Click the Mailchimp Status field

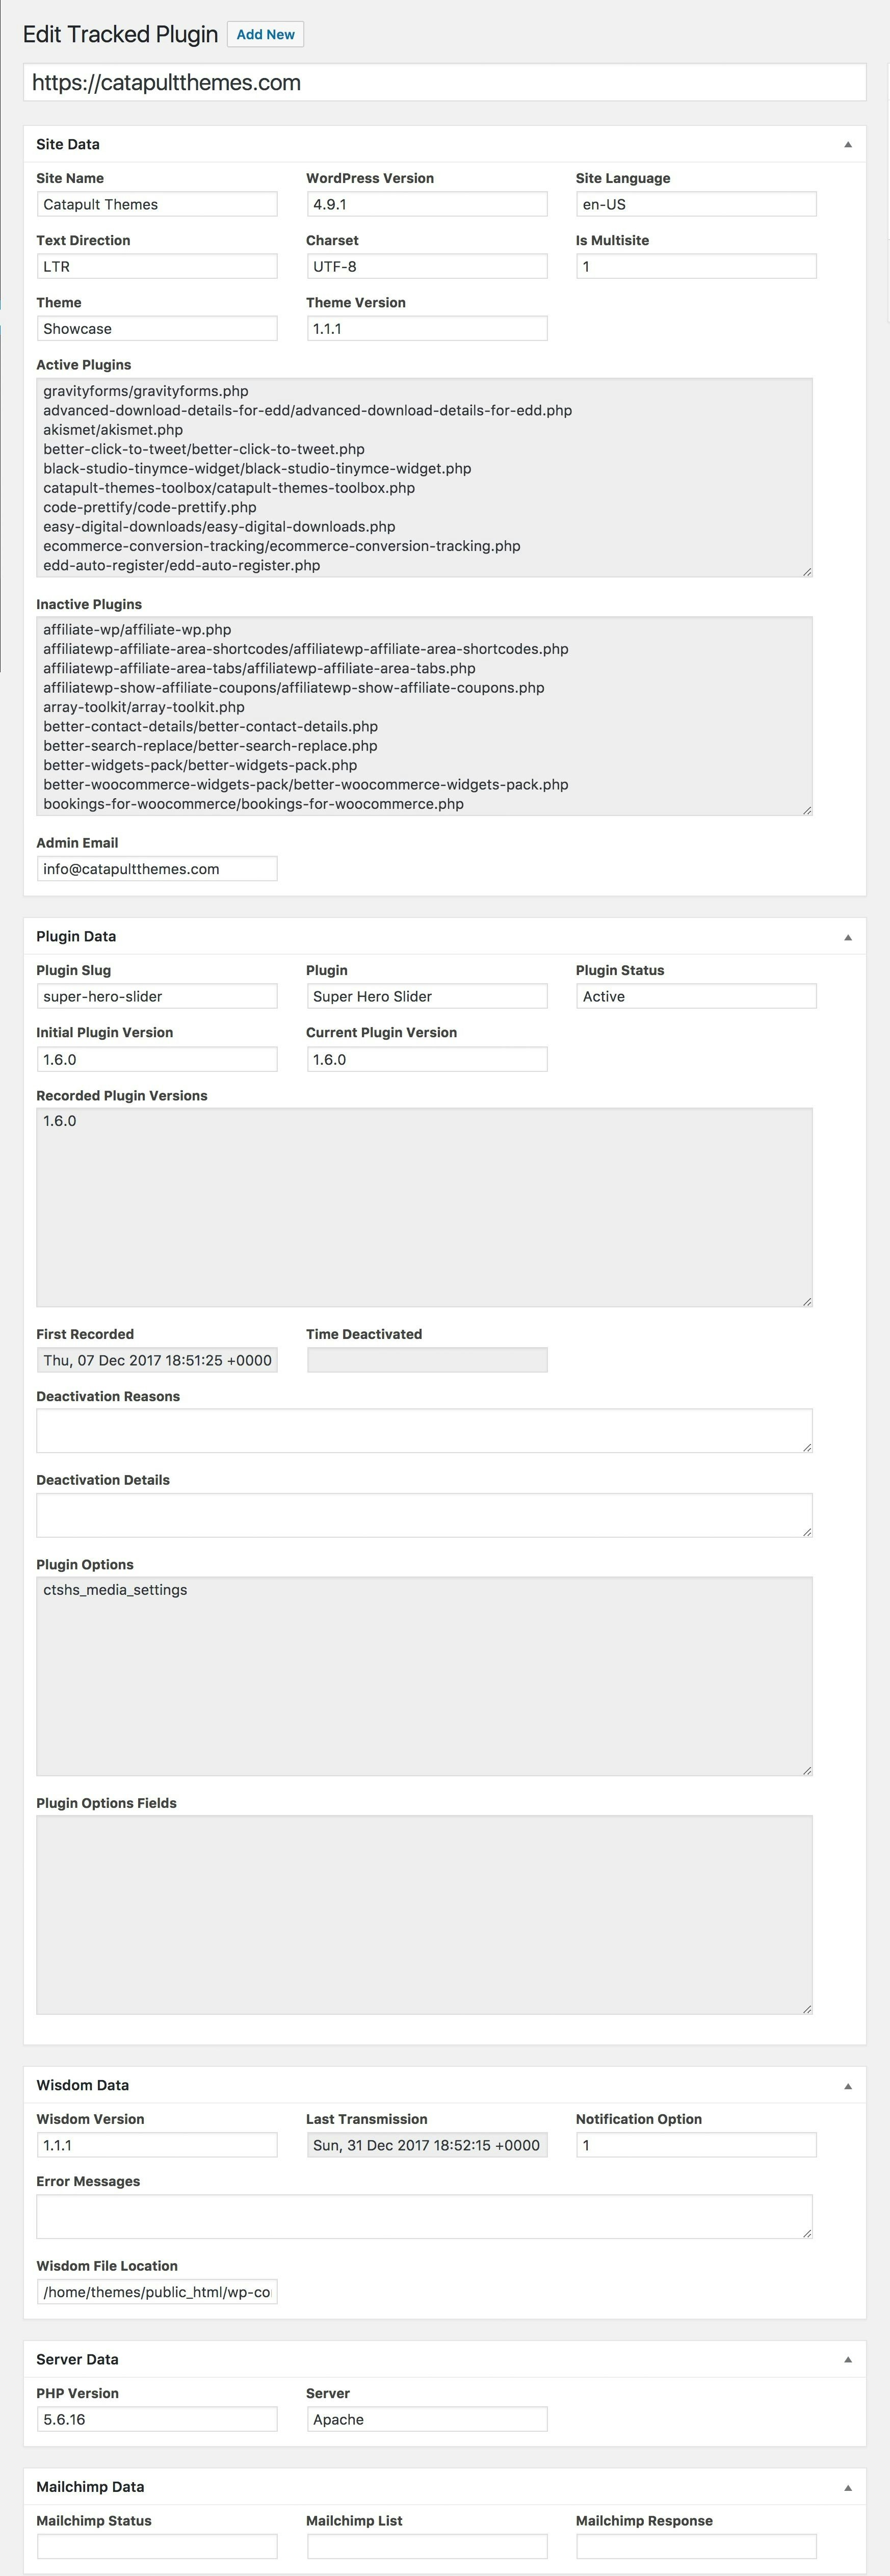coord(157,2546)
